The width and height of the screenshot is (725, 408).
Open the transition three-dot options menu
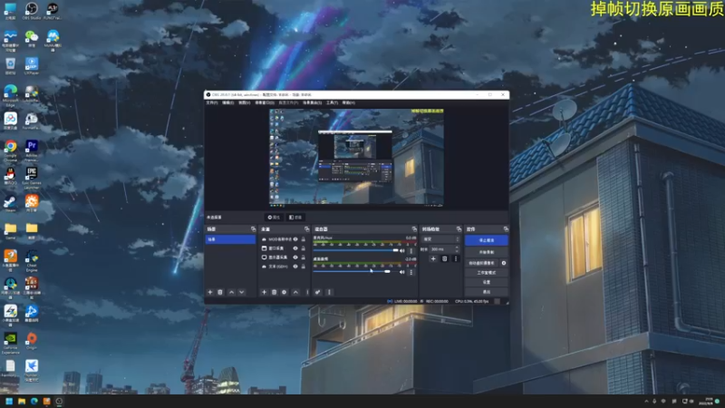point(456,258)
